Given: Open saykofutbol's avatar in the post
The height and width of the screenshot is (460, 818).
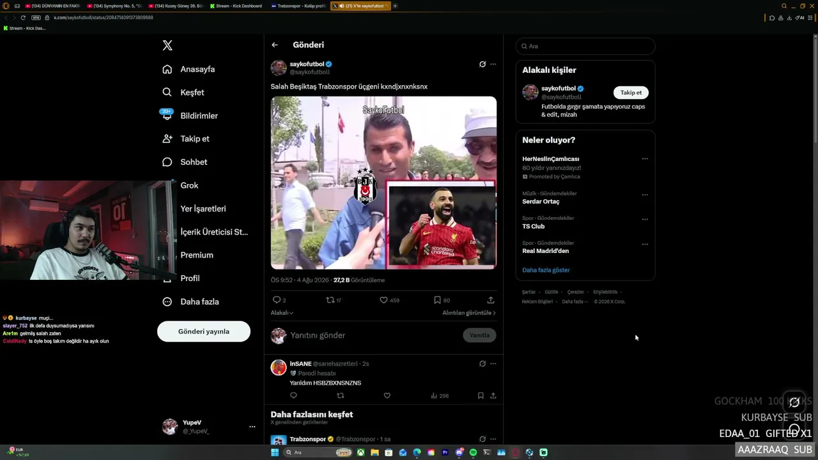Looking at the screenshot, I should (279, 68).
